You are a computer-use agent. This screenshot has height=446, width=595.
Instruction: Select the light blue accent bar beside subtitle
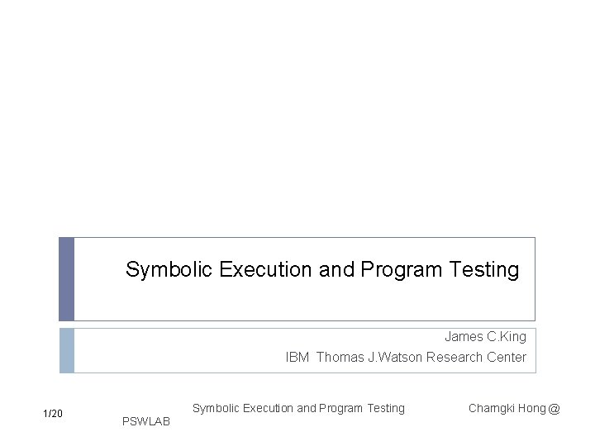coord(67,350)
